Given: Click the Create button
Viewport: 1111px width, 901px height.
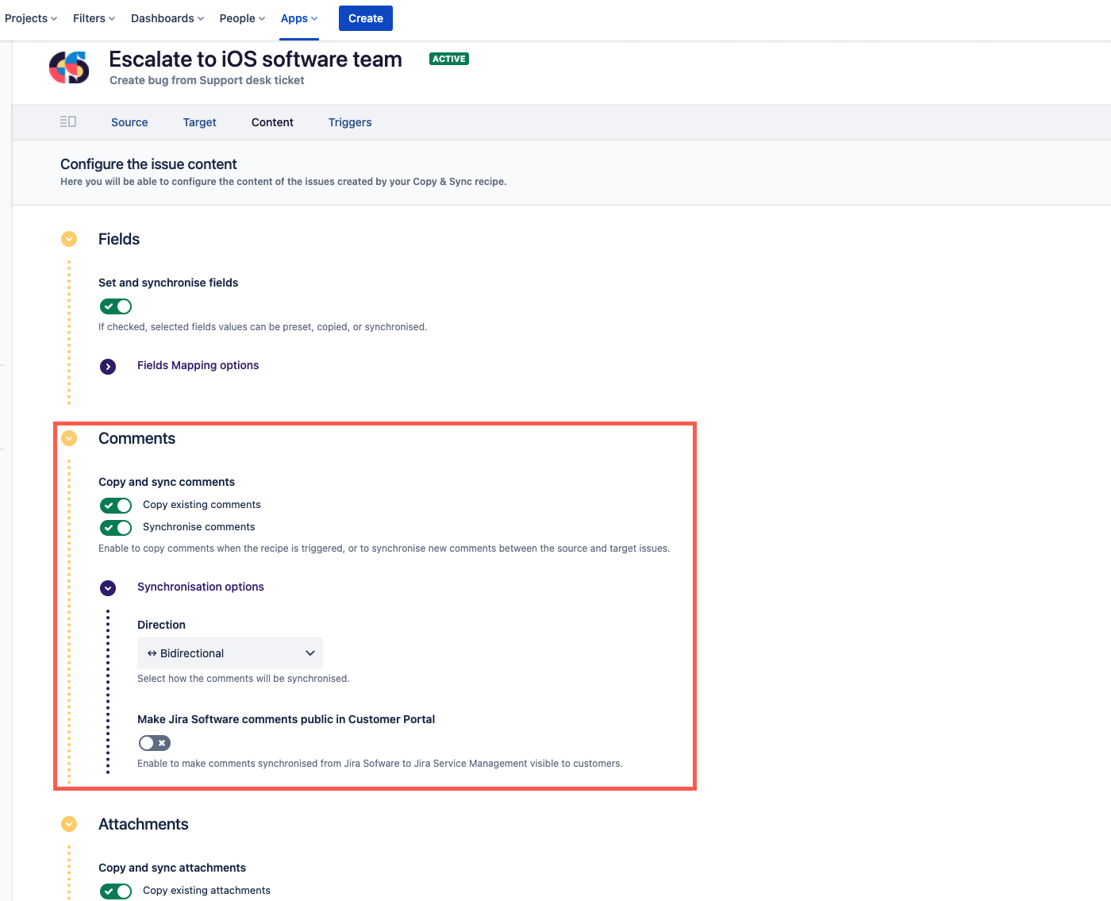Looking at the screenshot, I should point(365,17).
